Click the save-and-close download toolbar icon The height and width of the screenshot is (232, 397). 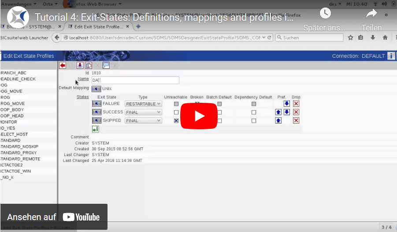80,65
